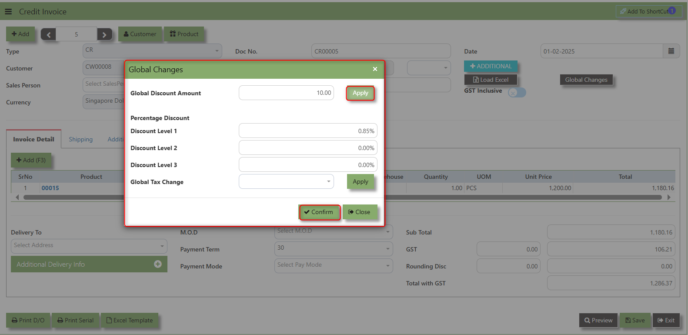Confirm the global changes
The width and height of the screenshot is (688, 335).
tap(319, 212)
